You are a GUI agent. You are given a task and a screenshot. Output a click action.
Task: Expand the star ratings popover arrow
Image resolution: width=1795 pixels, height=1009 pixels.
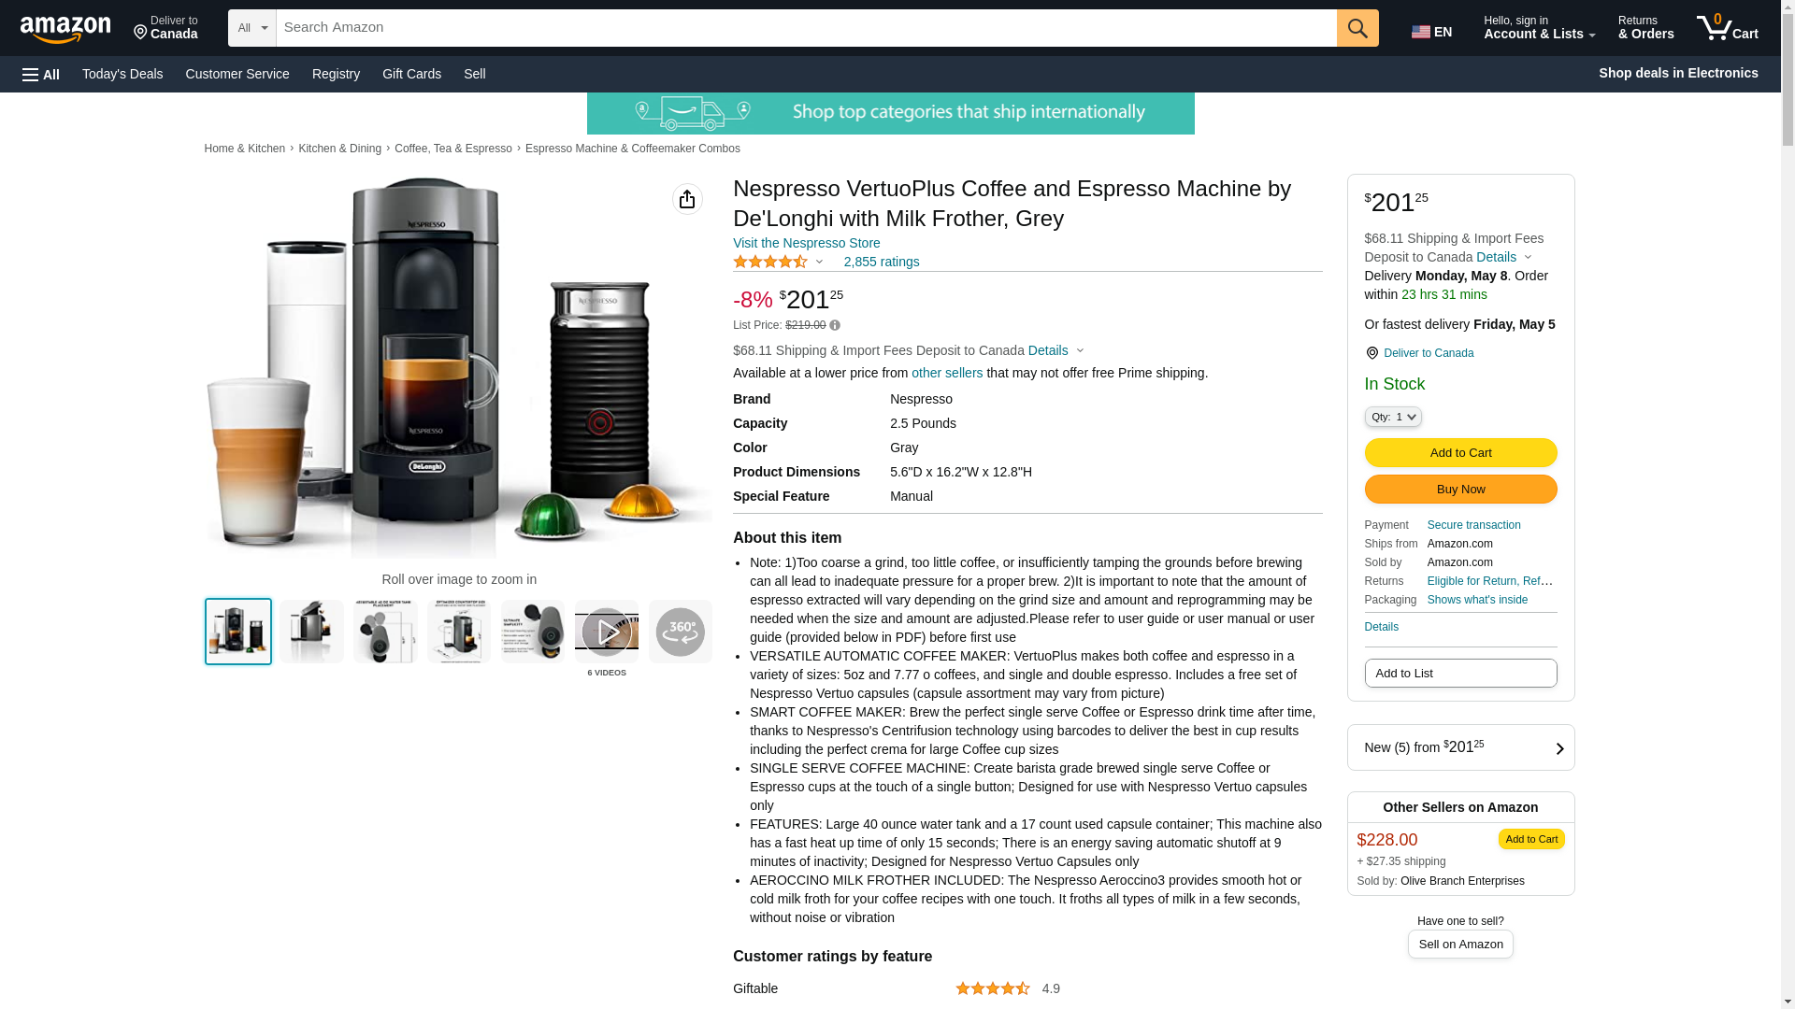(819, 263)
